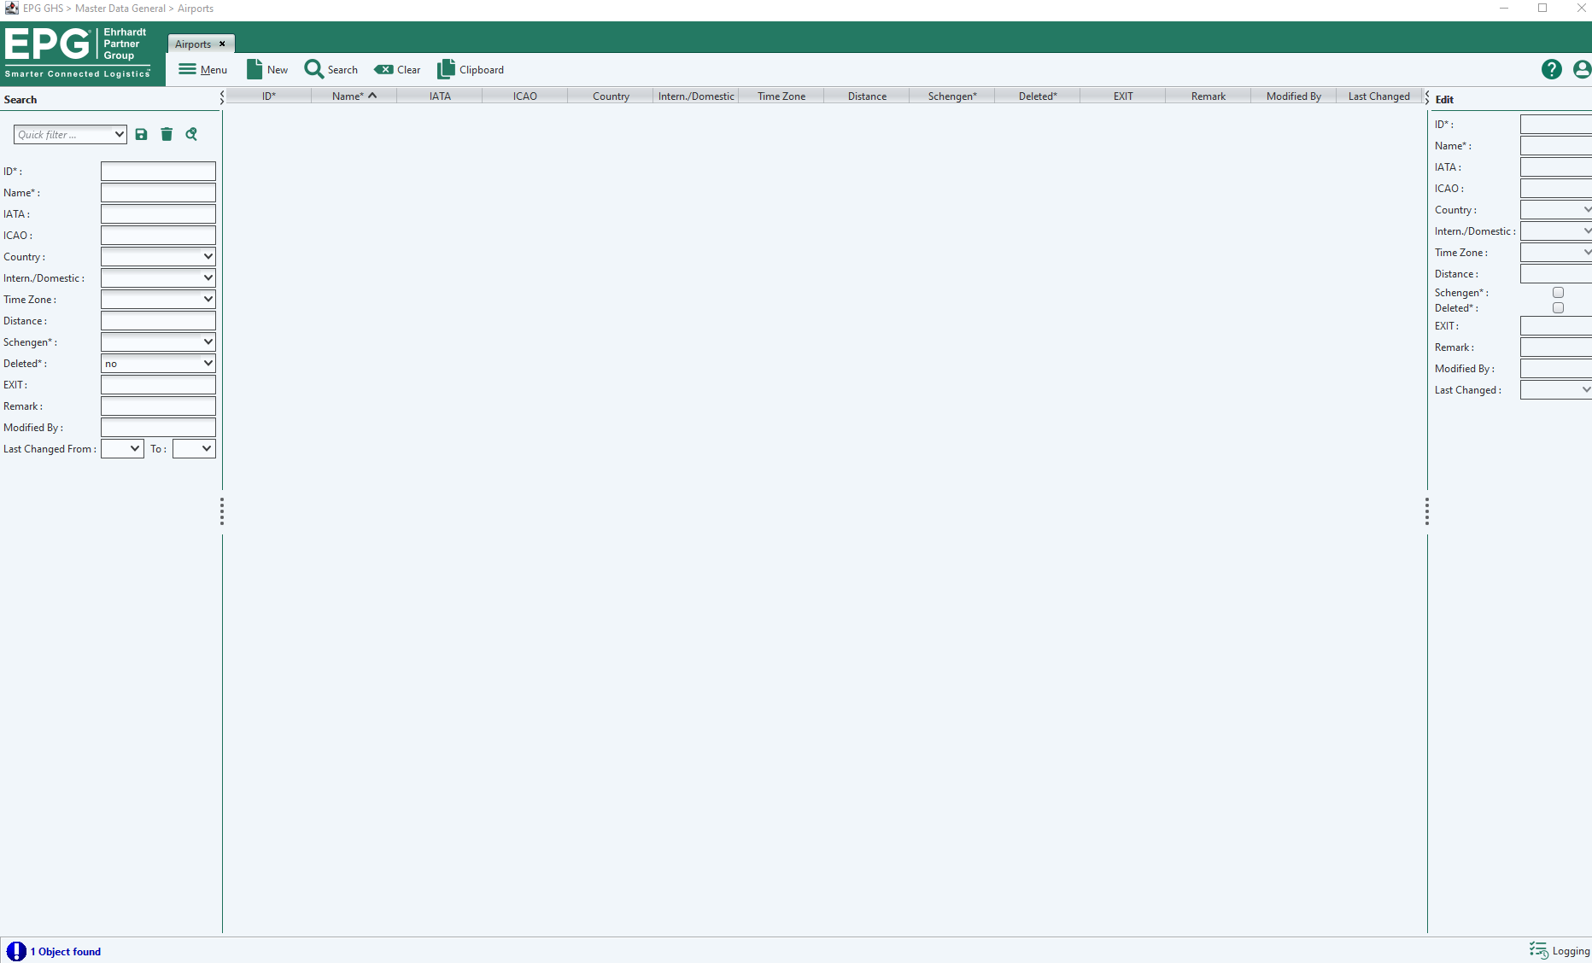Focus the Name field in Edit panel

(x=1556, y=145)
